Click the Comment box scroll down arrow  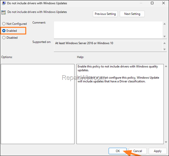(x=164, y=36)
